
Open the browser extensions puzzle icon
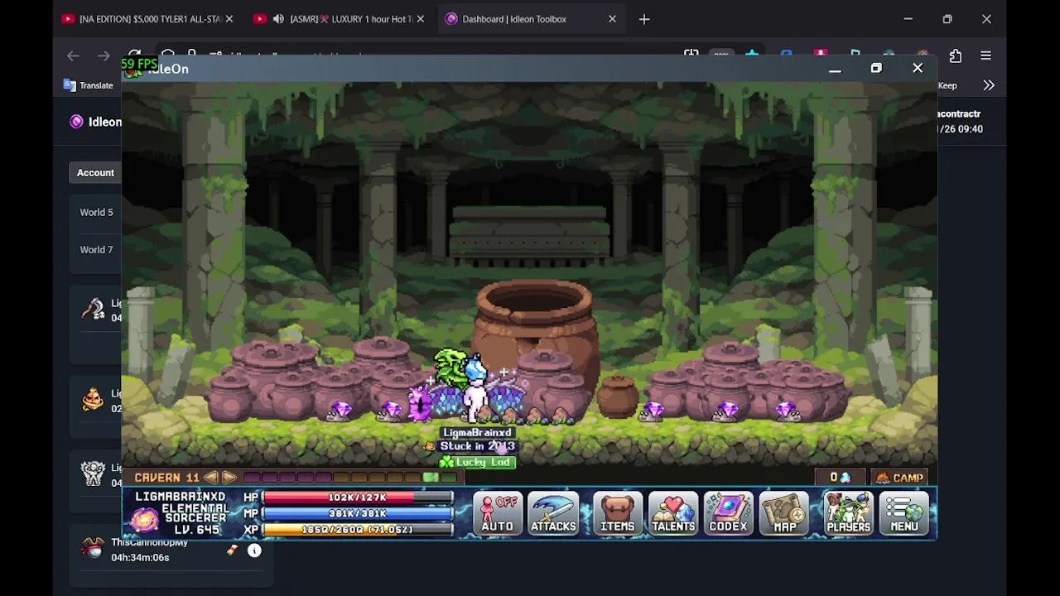(956, 55)
